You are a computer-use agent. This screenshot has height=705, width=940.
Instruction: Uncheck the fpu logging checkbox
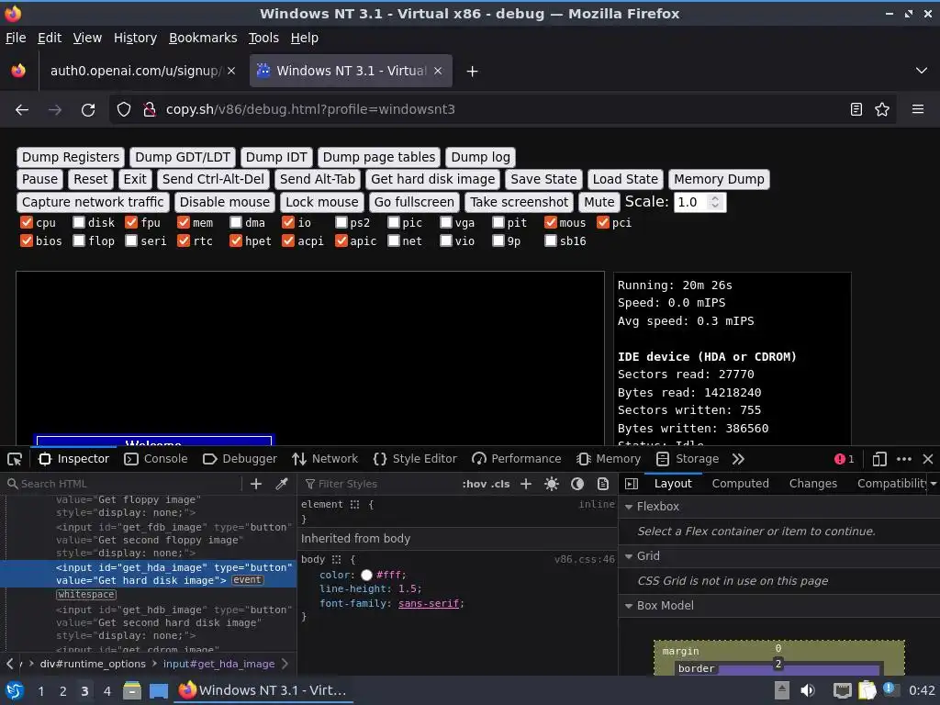tap(131, 223)
